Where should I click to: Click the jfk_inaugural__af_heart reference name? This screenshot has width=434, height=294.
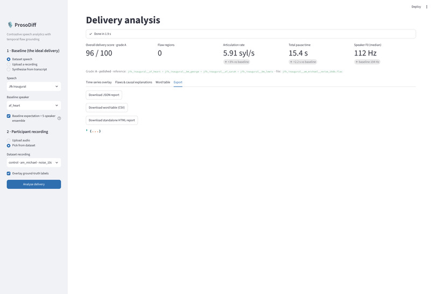[x=144, y=72]
